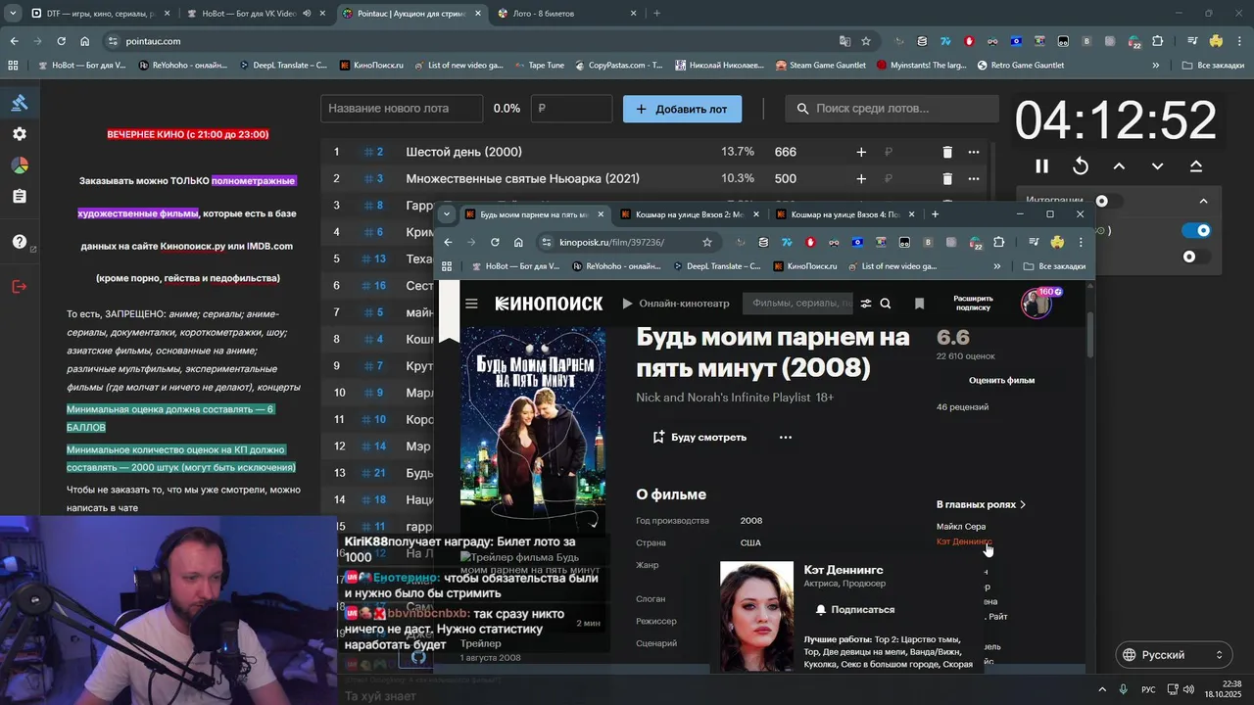Click movie poster thumbnail

533,428
